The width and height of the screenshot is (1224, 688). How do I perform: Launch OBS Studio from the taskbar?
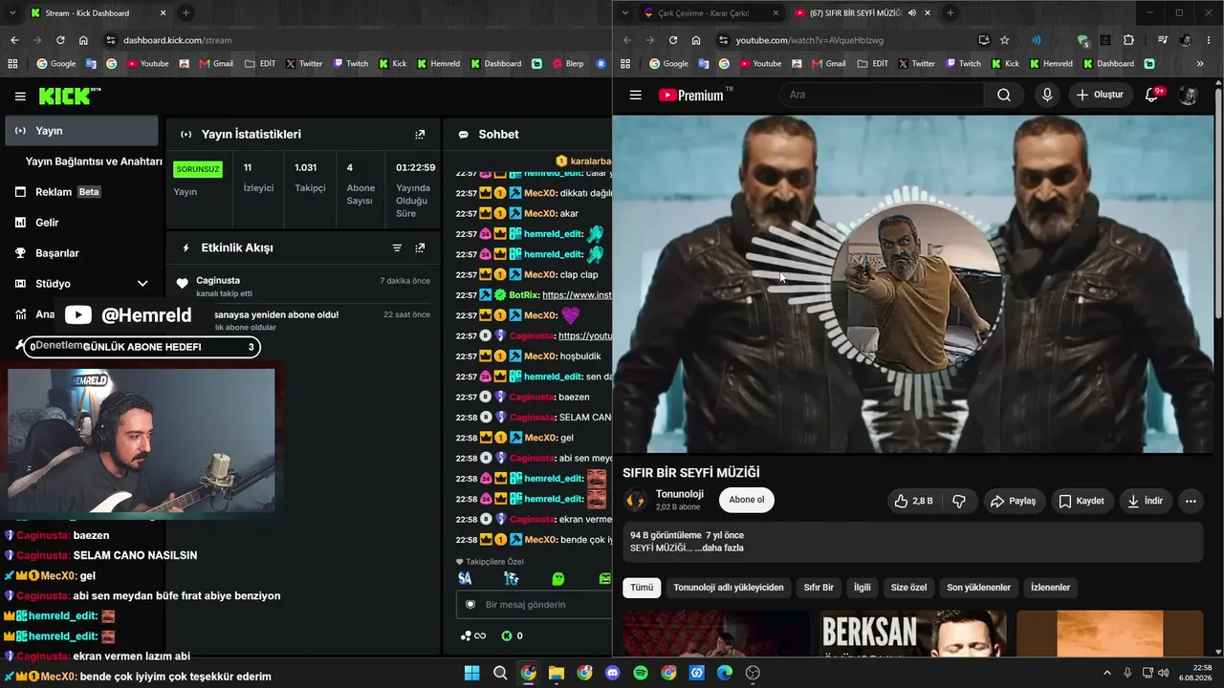753,673
